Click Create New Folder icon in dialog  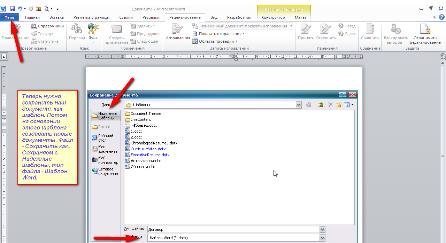click(338, 105)
